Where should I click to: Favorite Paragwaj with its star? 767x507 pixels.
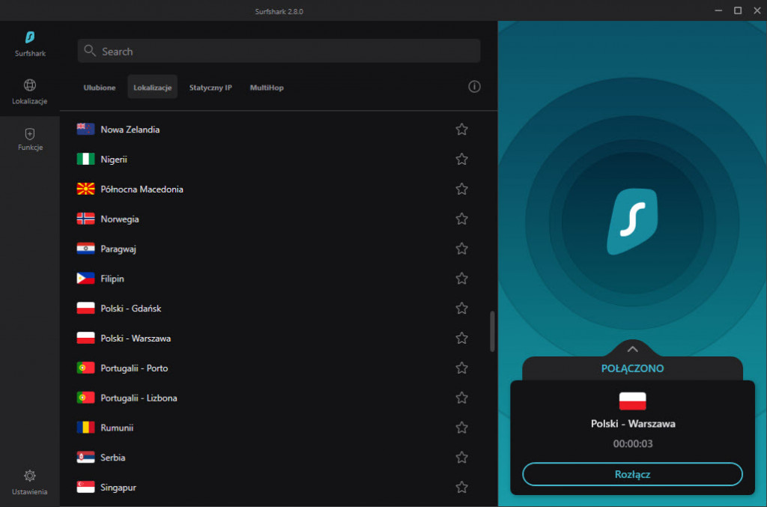461,249
